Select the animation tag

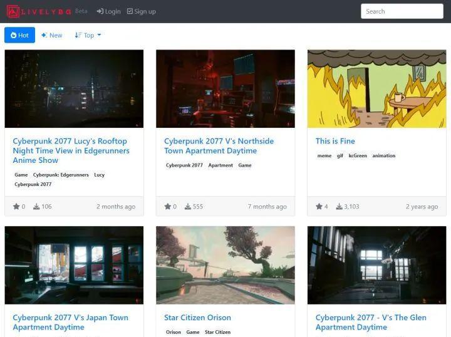[384, 155]
